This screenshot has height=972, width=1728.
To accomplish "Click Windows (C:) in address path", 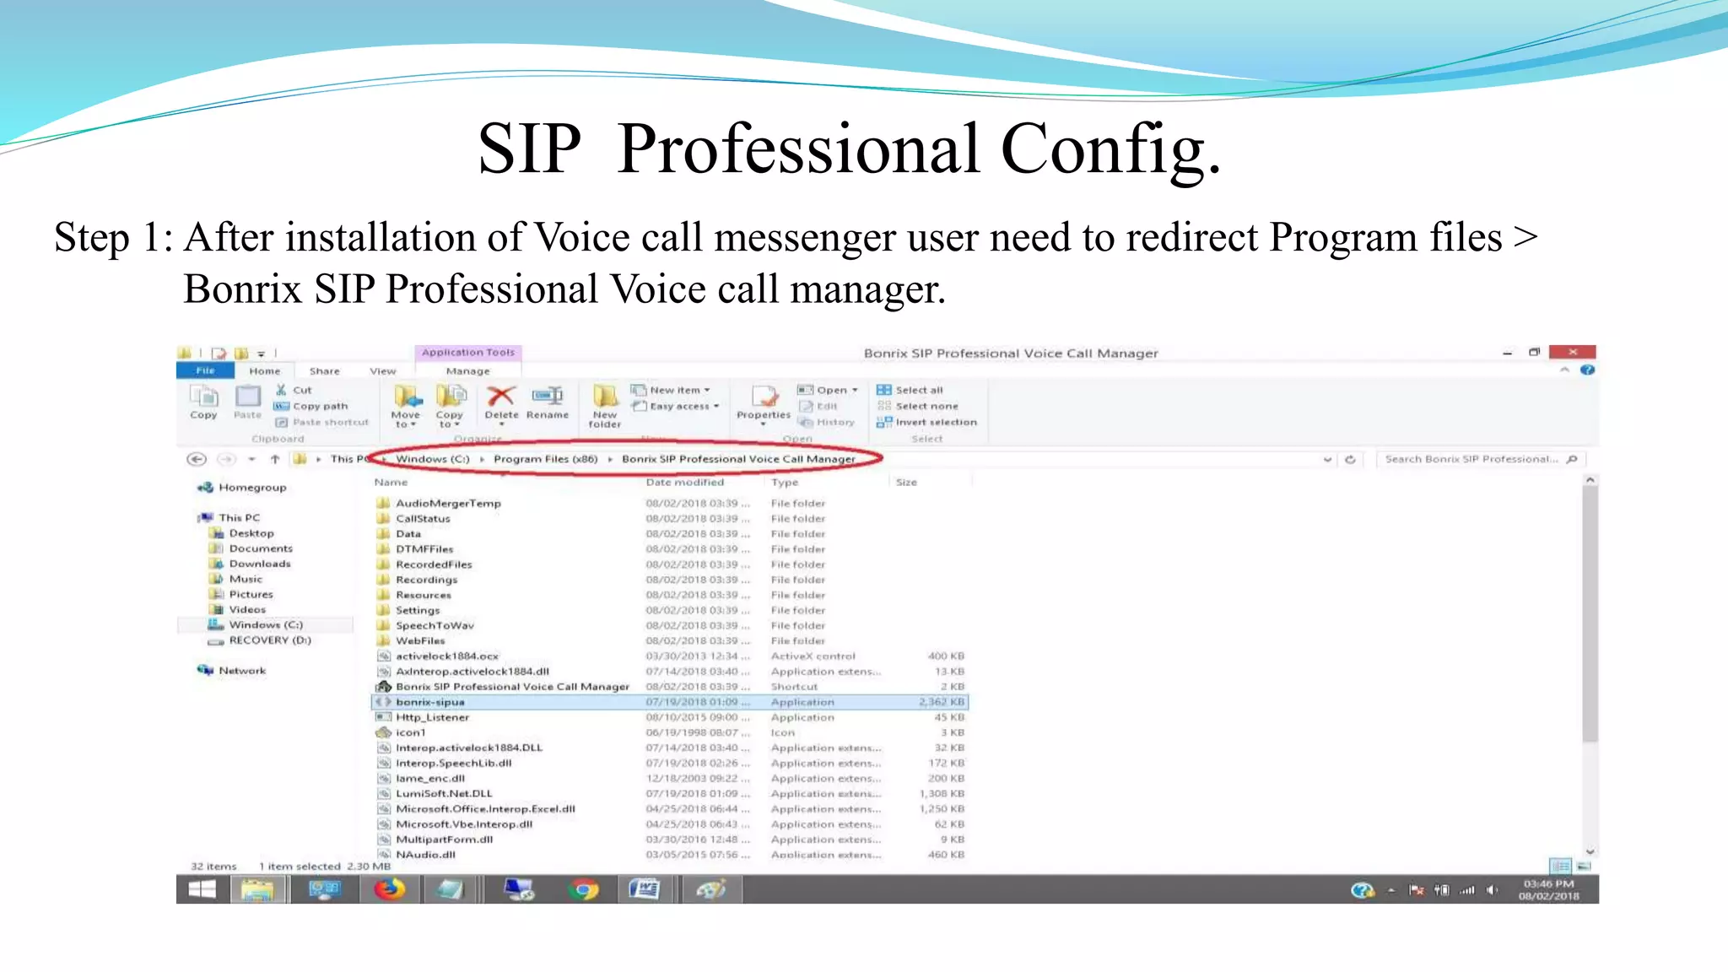I will tap(432, 459).
